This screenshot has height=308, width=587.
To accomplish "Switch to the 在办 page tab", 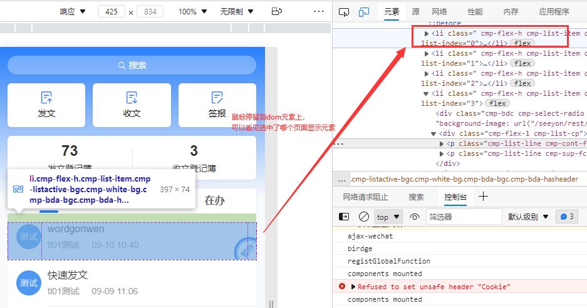I will pos(214,200).
